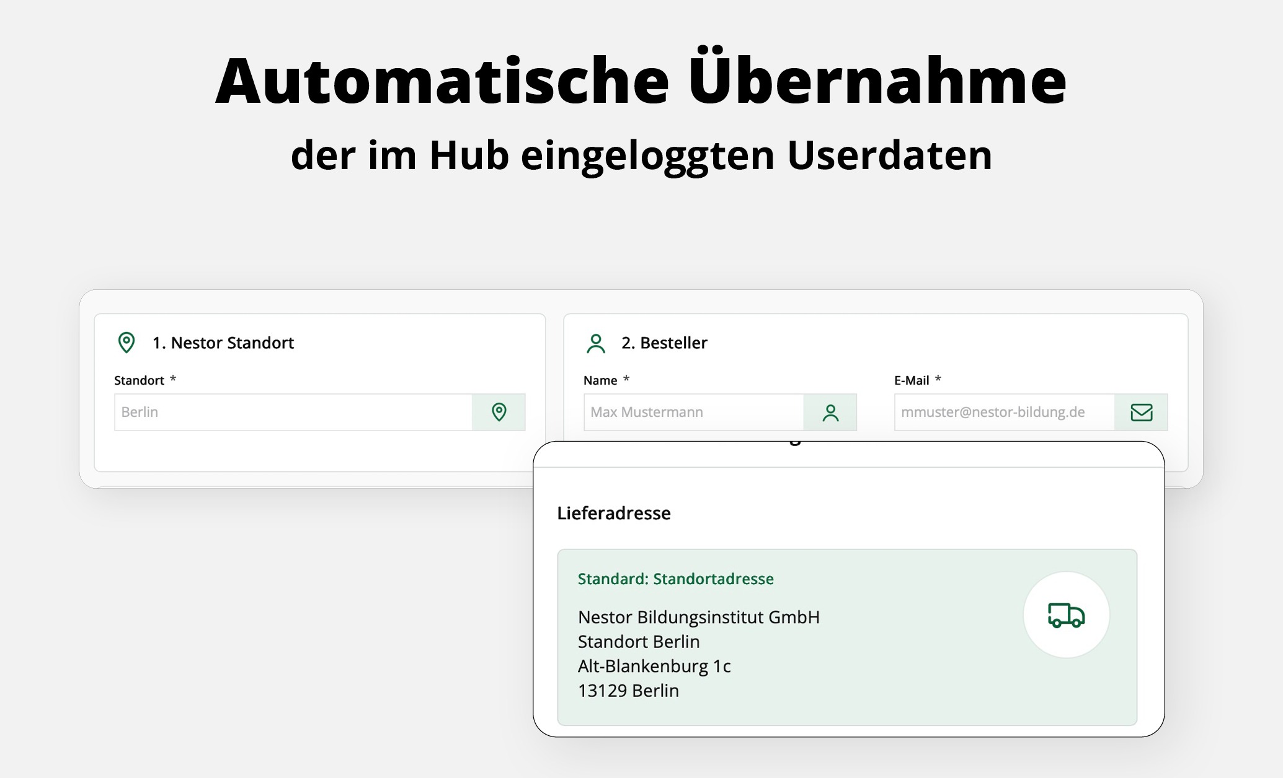Click the 'Standort Berlin' address line

tap(639, 641)
